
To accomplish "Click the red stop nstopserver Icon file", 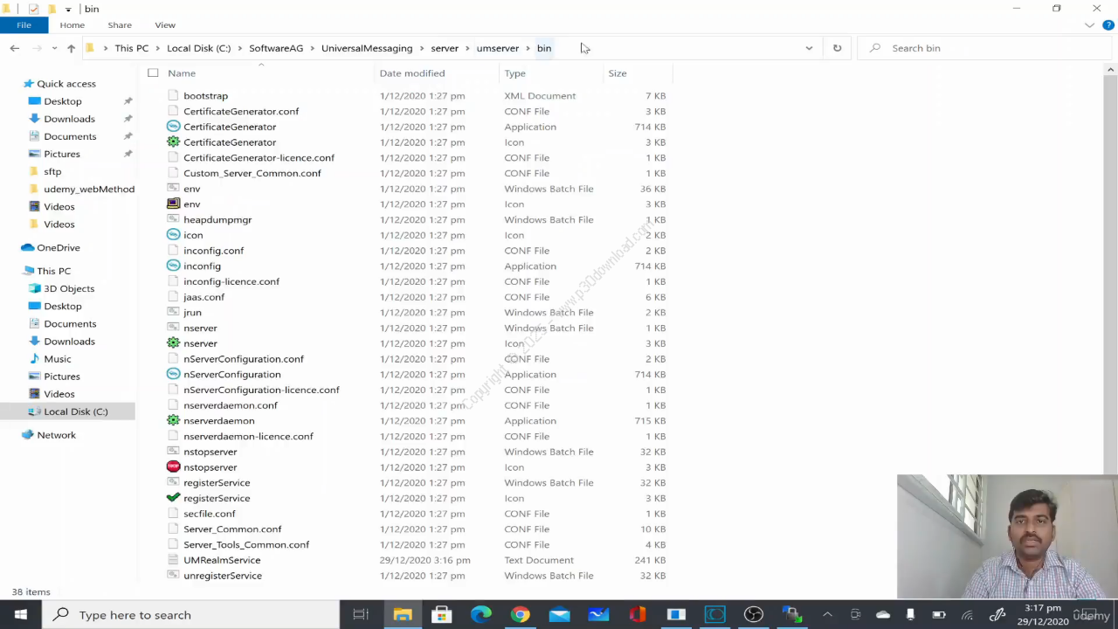I will pos(173,467).
